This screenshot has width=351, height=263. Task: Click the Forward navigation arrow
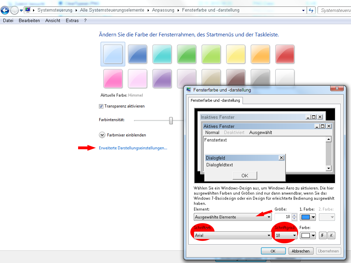[x=15, y=10]
